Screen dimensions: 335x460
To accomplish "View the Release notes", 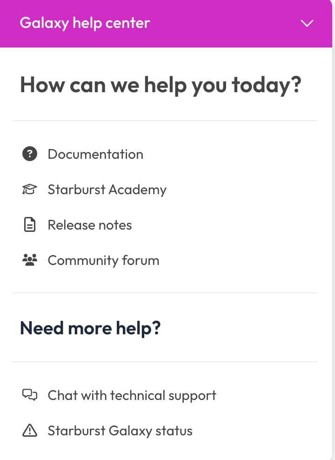I will (x=90, y=225).
